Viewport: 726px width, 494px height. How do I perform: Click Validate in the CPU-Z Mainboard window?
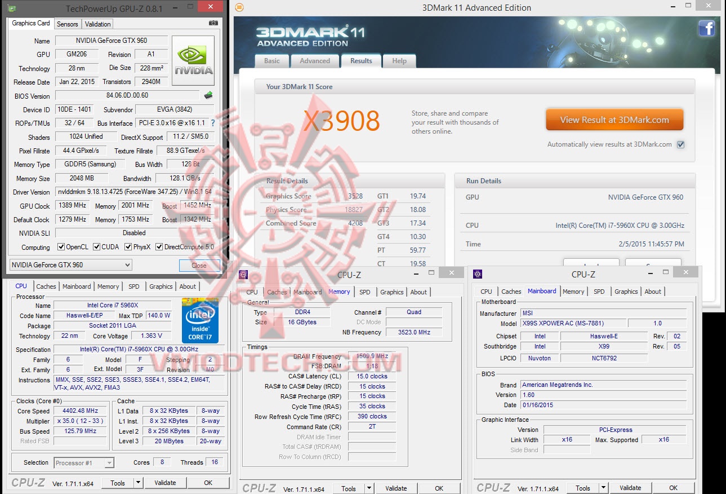630,488
